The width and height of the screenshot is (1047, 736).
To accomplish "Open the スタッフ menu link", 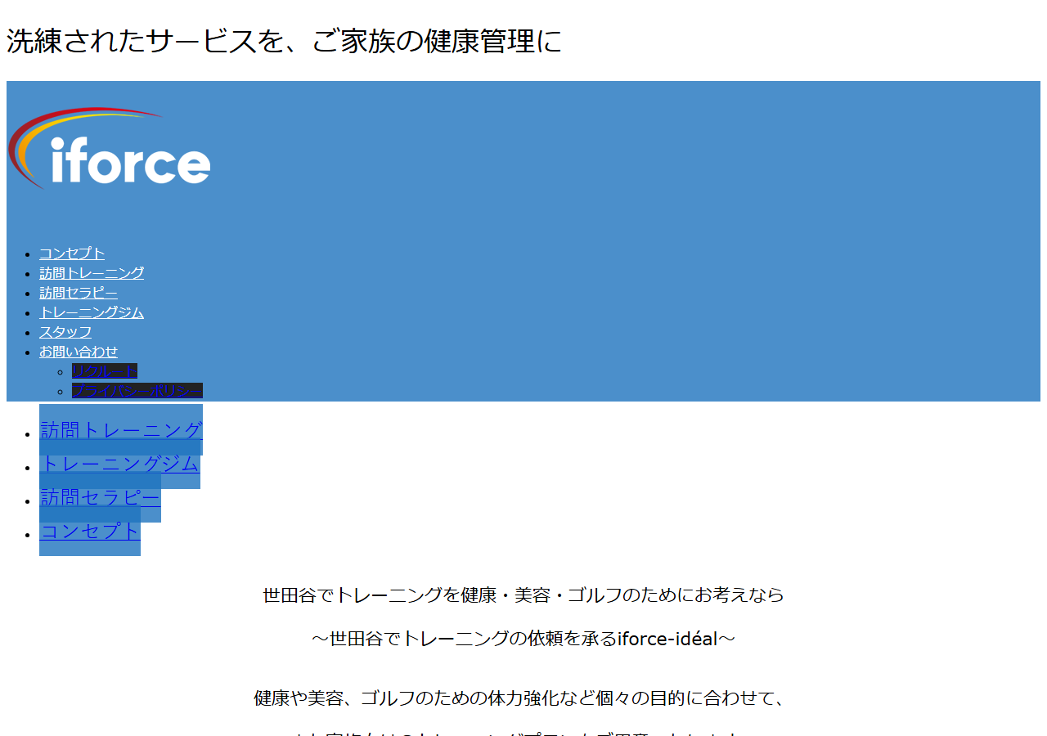I will (x=65, y=332).
